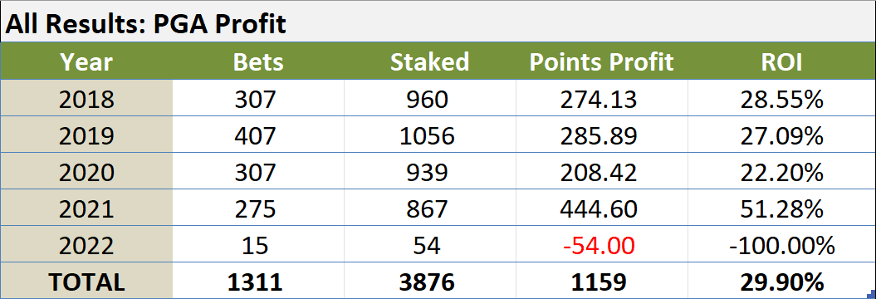Viewport: 876px width, 299px height.
Task: Select the Bets column header
Action: [258, 62]
